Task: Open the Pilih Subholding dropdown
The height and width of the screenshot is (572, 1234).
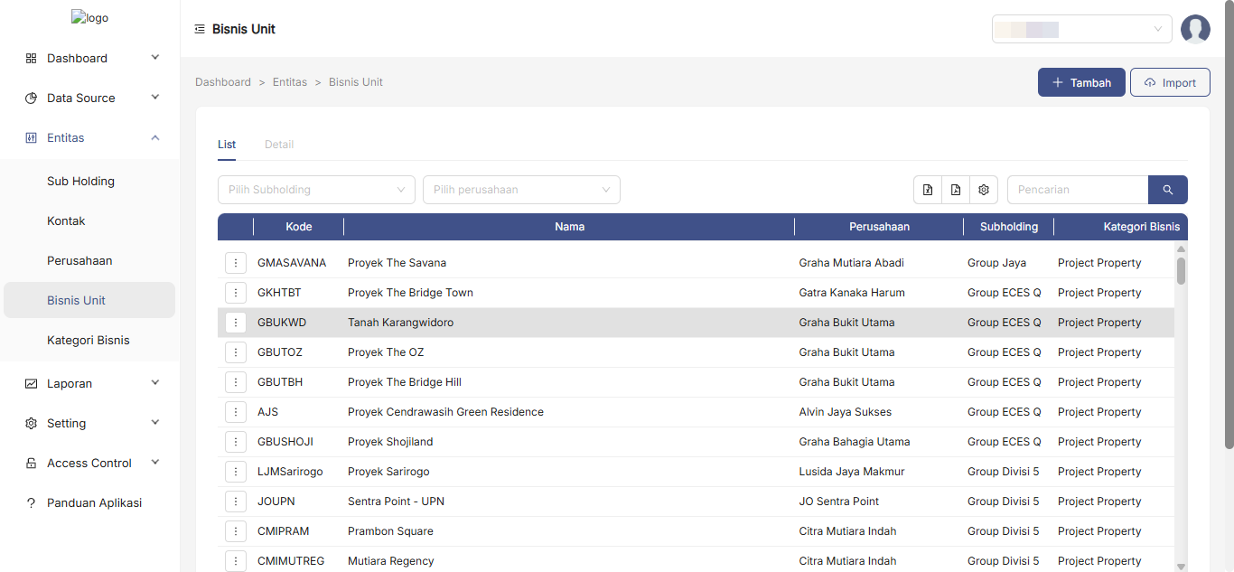Action: tap(316, 190)
